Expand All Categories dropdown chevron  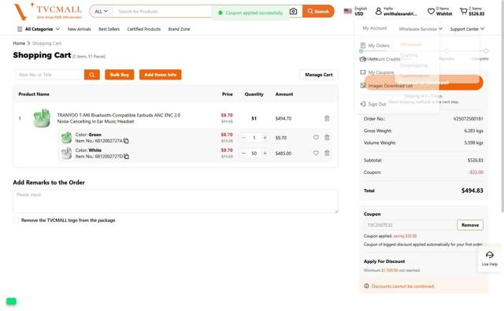(57, 29)
